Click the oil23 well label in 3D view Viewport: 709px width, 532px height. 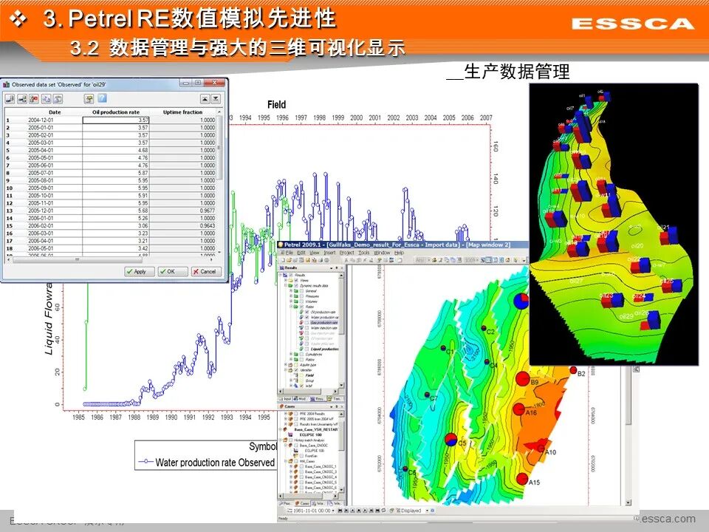(606, 296)
